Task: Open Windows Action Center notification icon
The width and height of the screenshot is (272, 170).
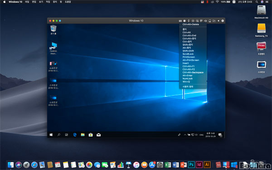Action: pos(220,135)
